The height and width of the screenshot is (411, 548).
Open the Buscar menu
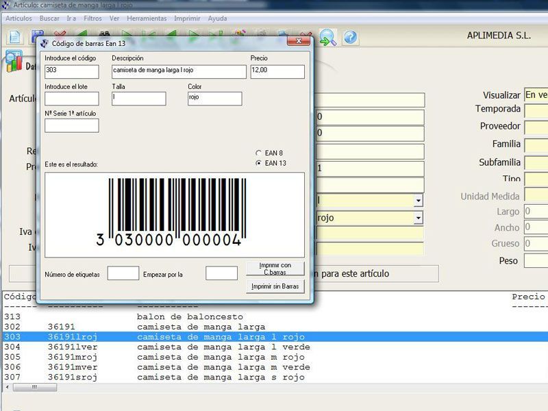point(49,18)
